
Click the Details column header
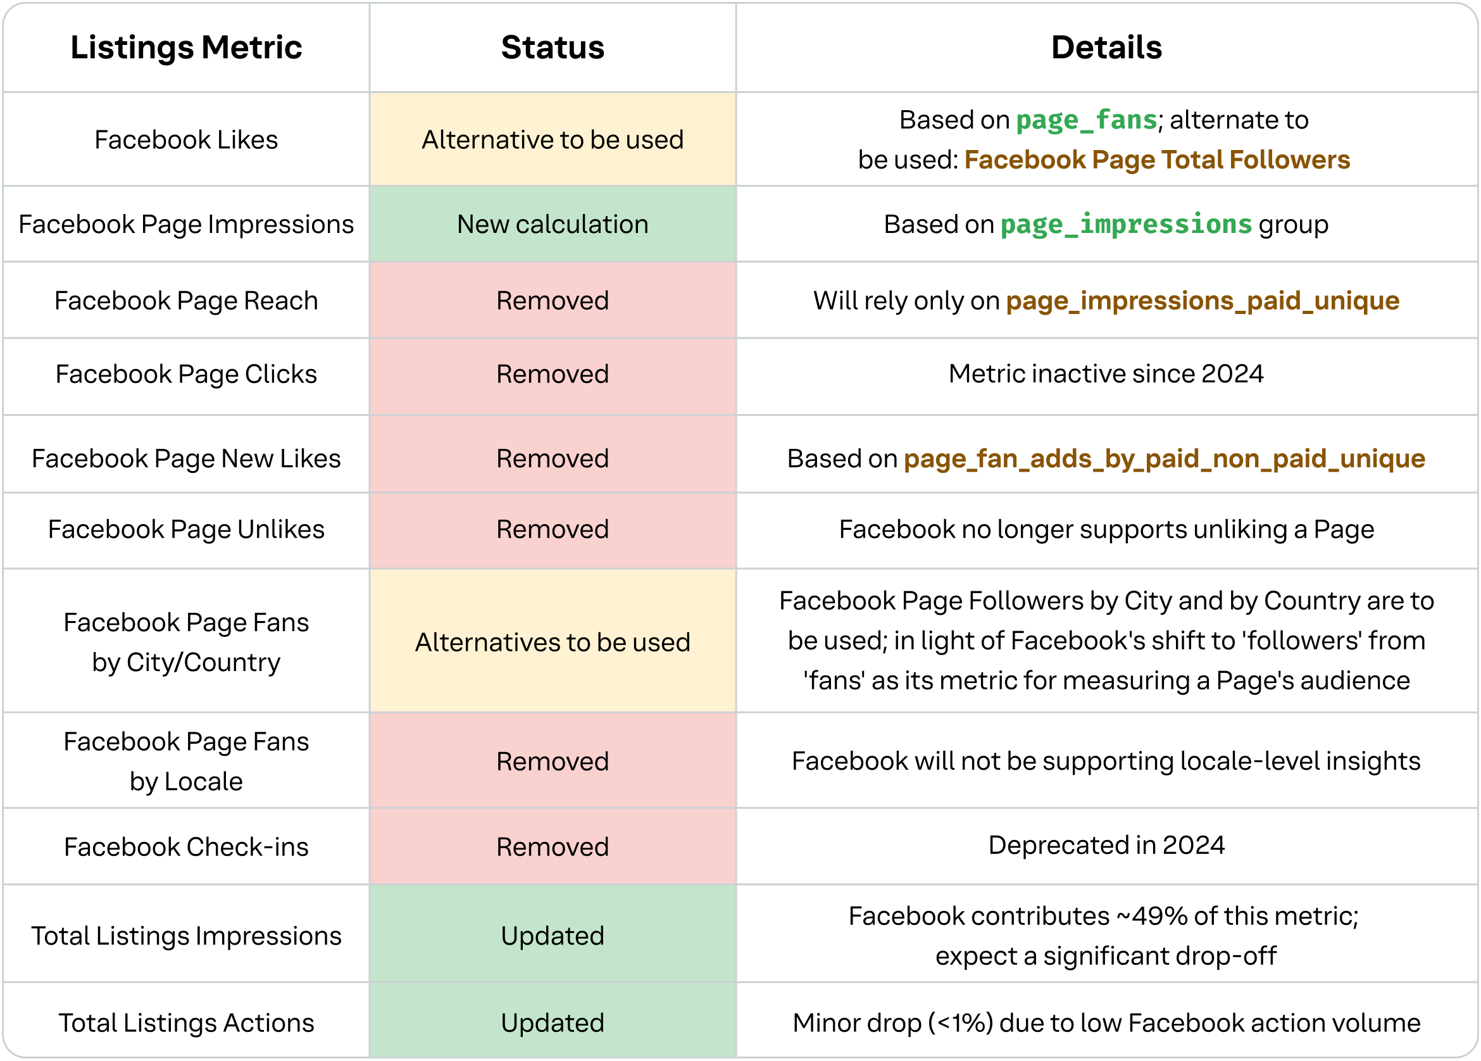[x=1106, y=47]
